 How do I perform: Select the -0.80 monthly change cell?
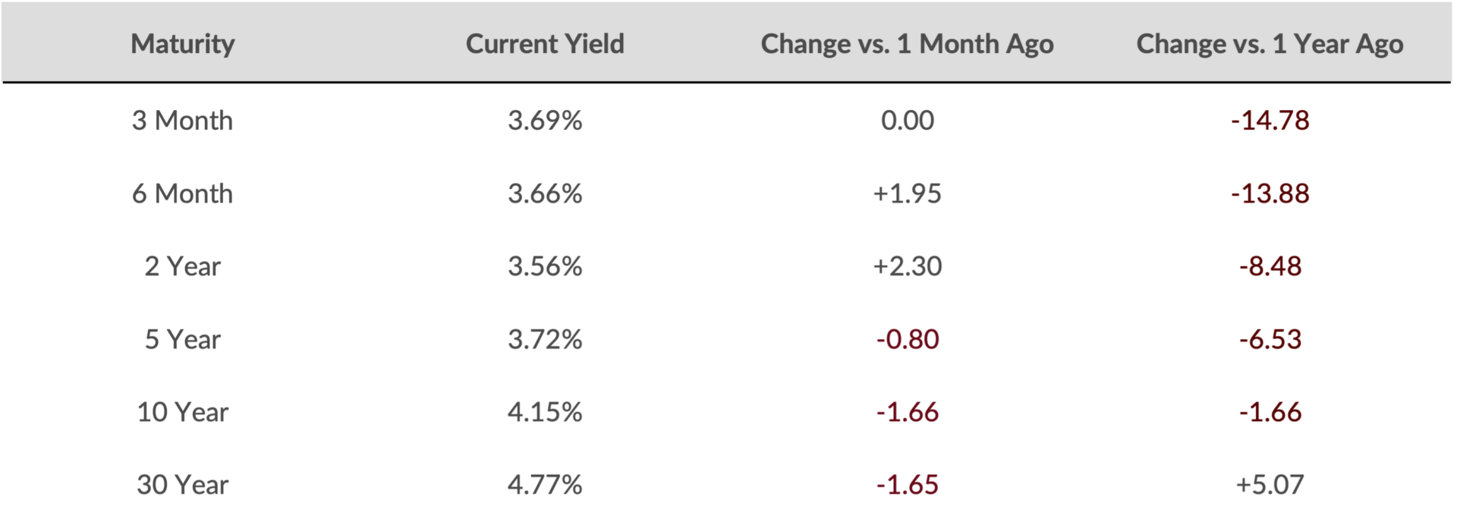tap(908, 339)
